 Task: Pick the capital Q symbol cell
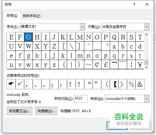pos(114,37)
